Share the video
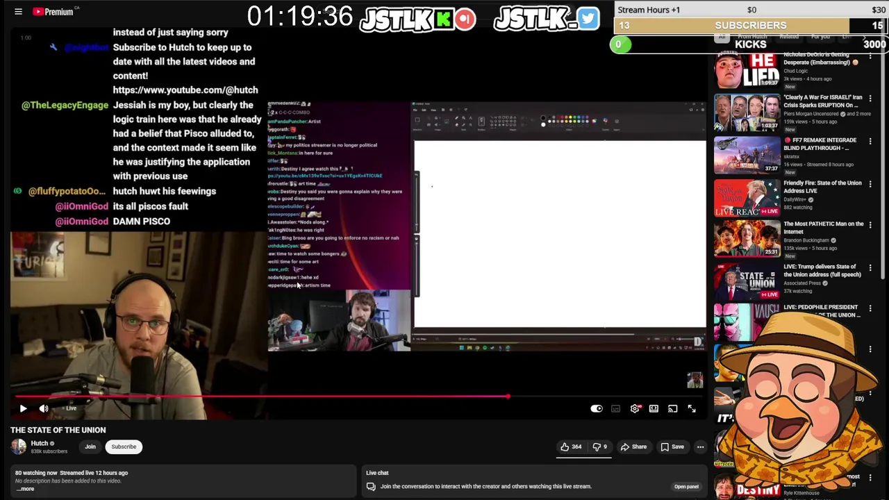The image size is (889, 500). pos(633,447)
